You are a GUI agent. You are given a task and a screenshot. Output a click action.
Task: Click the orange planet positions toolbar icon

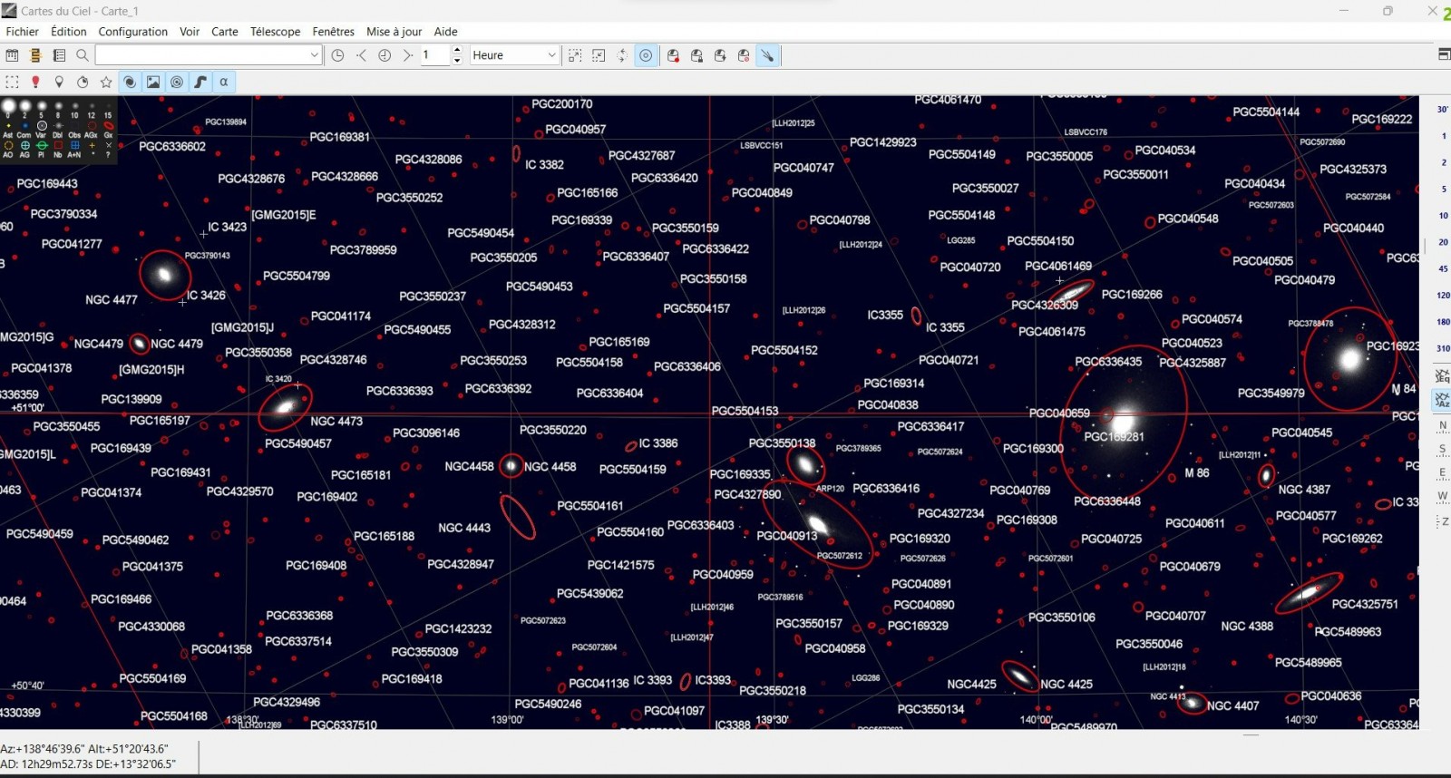[36, 55]
